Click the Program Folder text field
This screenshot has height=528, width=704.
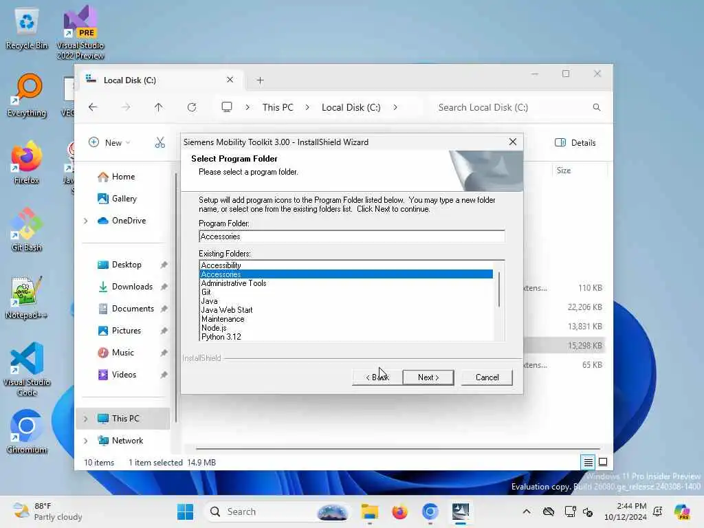click(351, 236)
